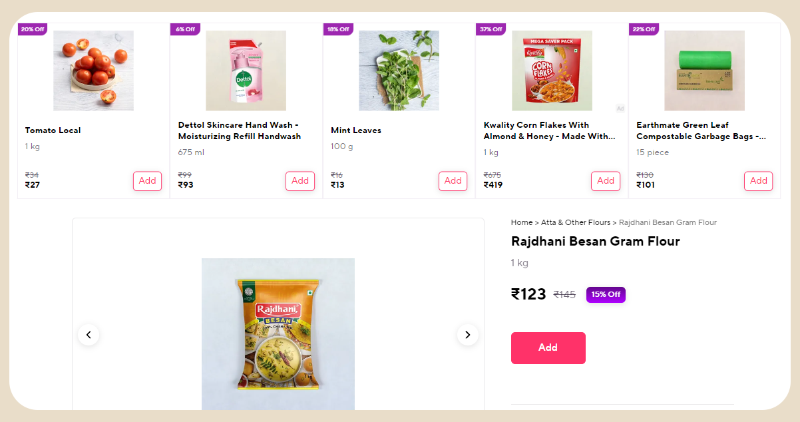Image resolution: width=800 pixels, height=422 pixels.
Task: Add Mint Leaves to cart
Action: (x=453, y=181)
